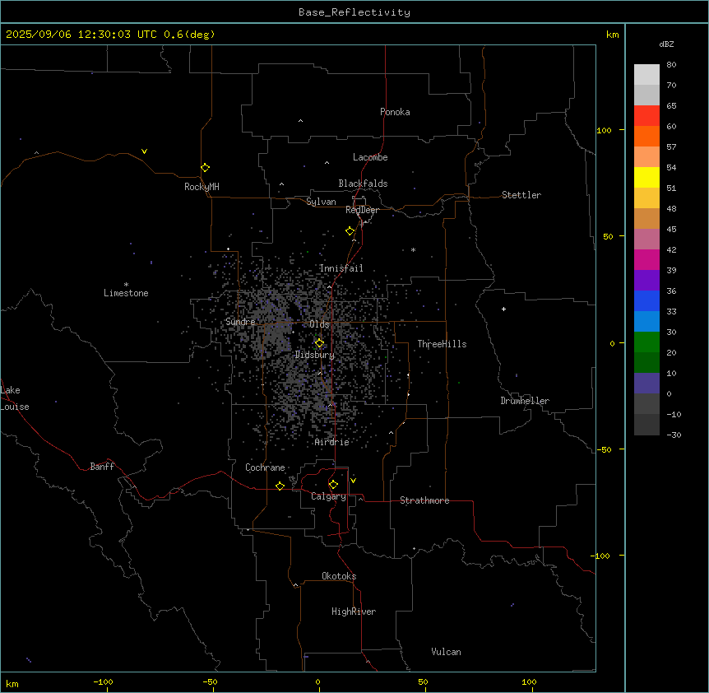Viewport: 709px width, 693px height.
Task: Click the asterisk marker above Limestone
Action: (126, 285)
